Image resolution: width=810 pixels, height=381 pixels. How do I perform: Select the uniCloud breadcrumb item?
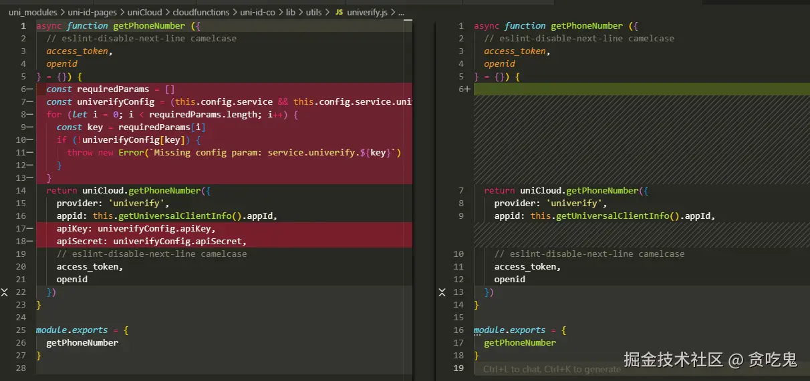(146, 13)
